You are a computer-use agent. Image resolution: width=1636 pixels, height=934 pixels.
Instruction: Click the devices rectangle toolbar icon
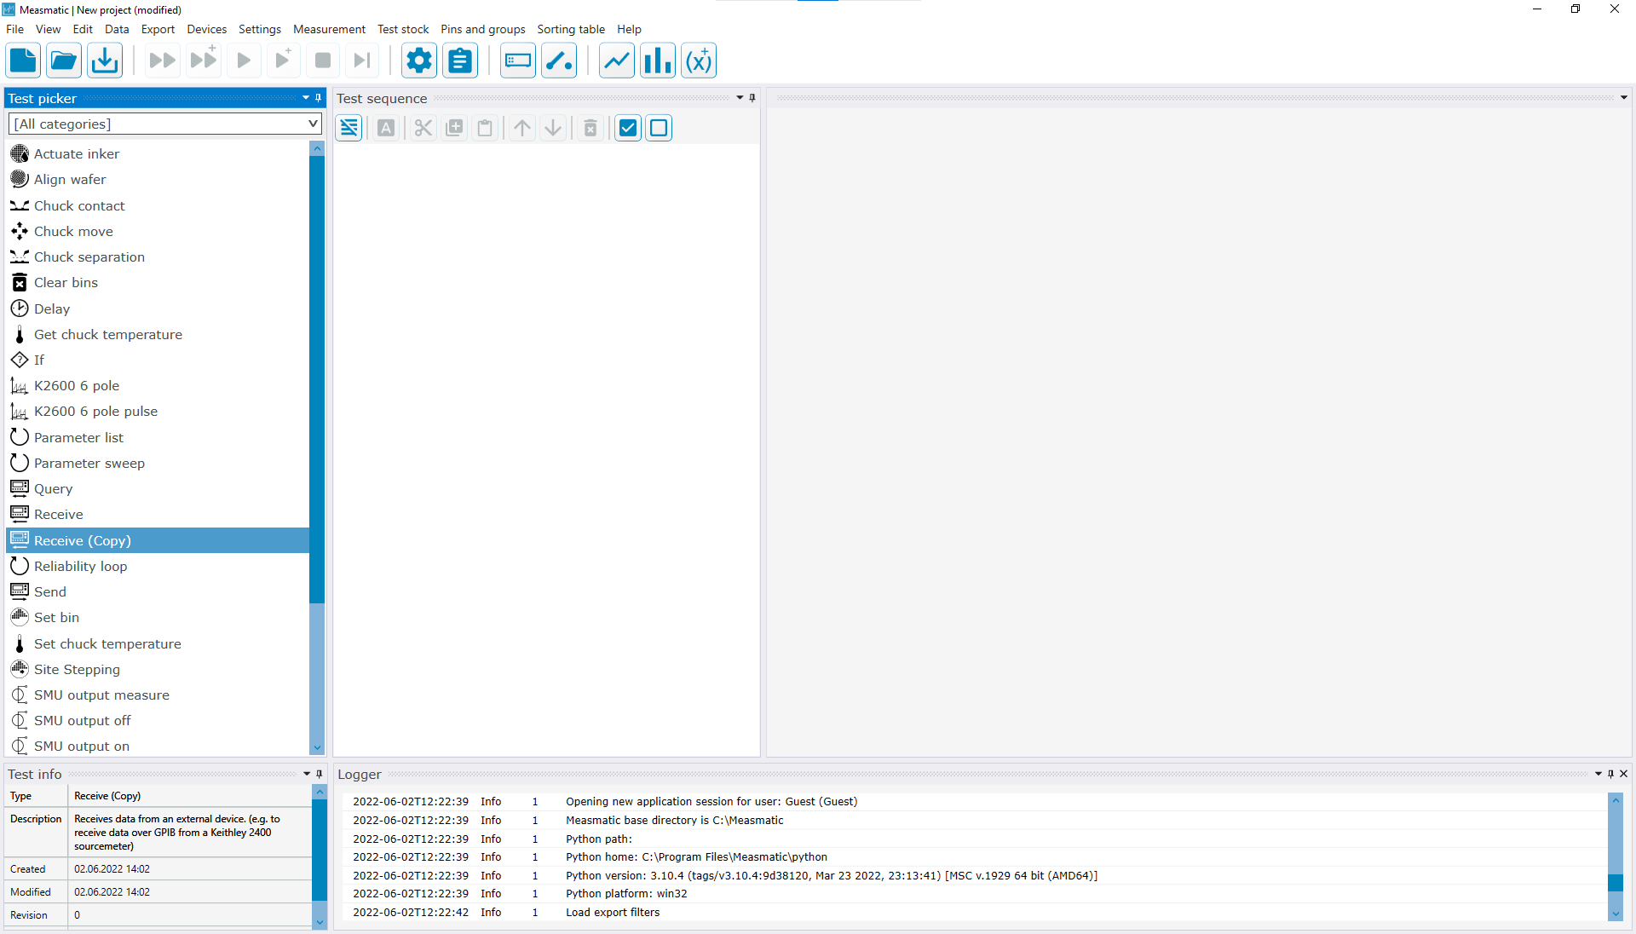coord(518,61)
